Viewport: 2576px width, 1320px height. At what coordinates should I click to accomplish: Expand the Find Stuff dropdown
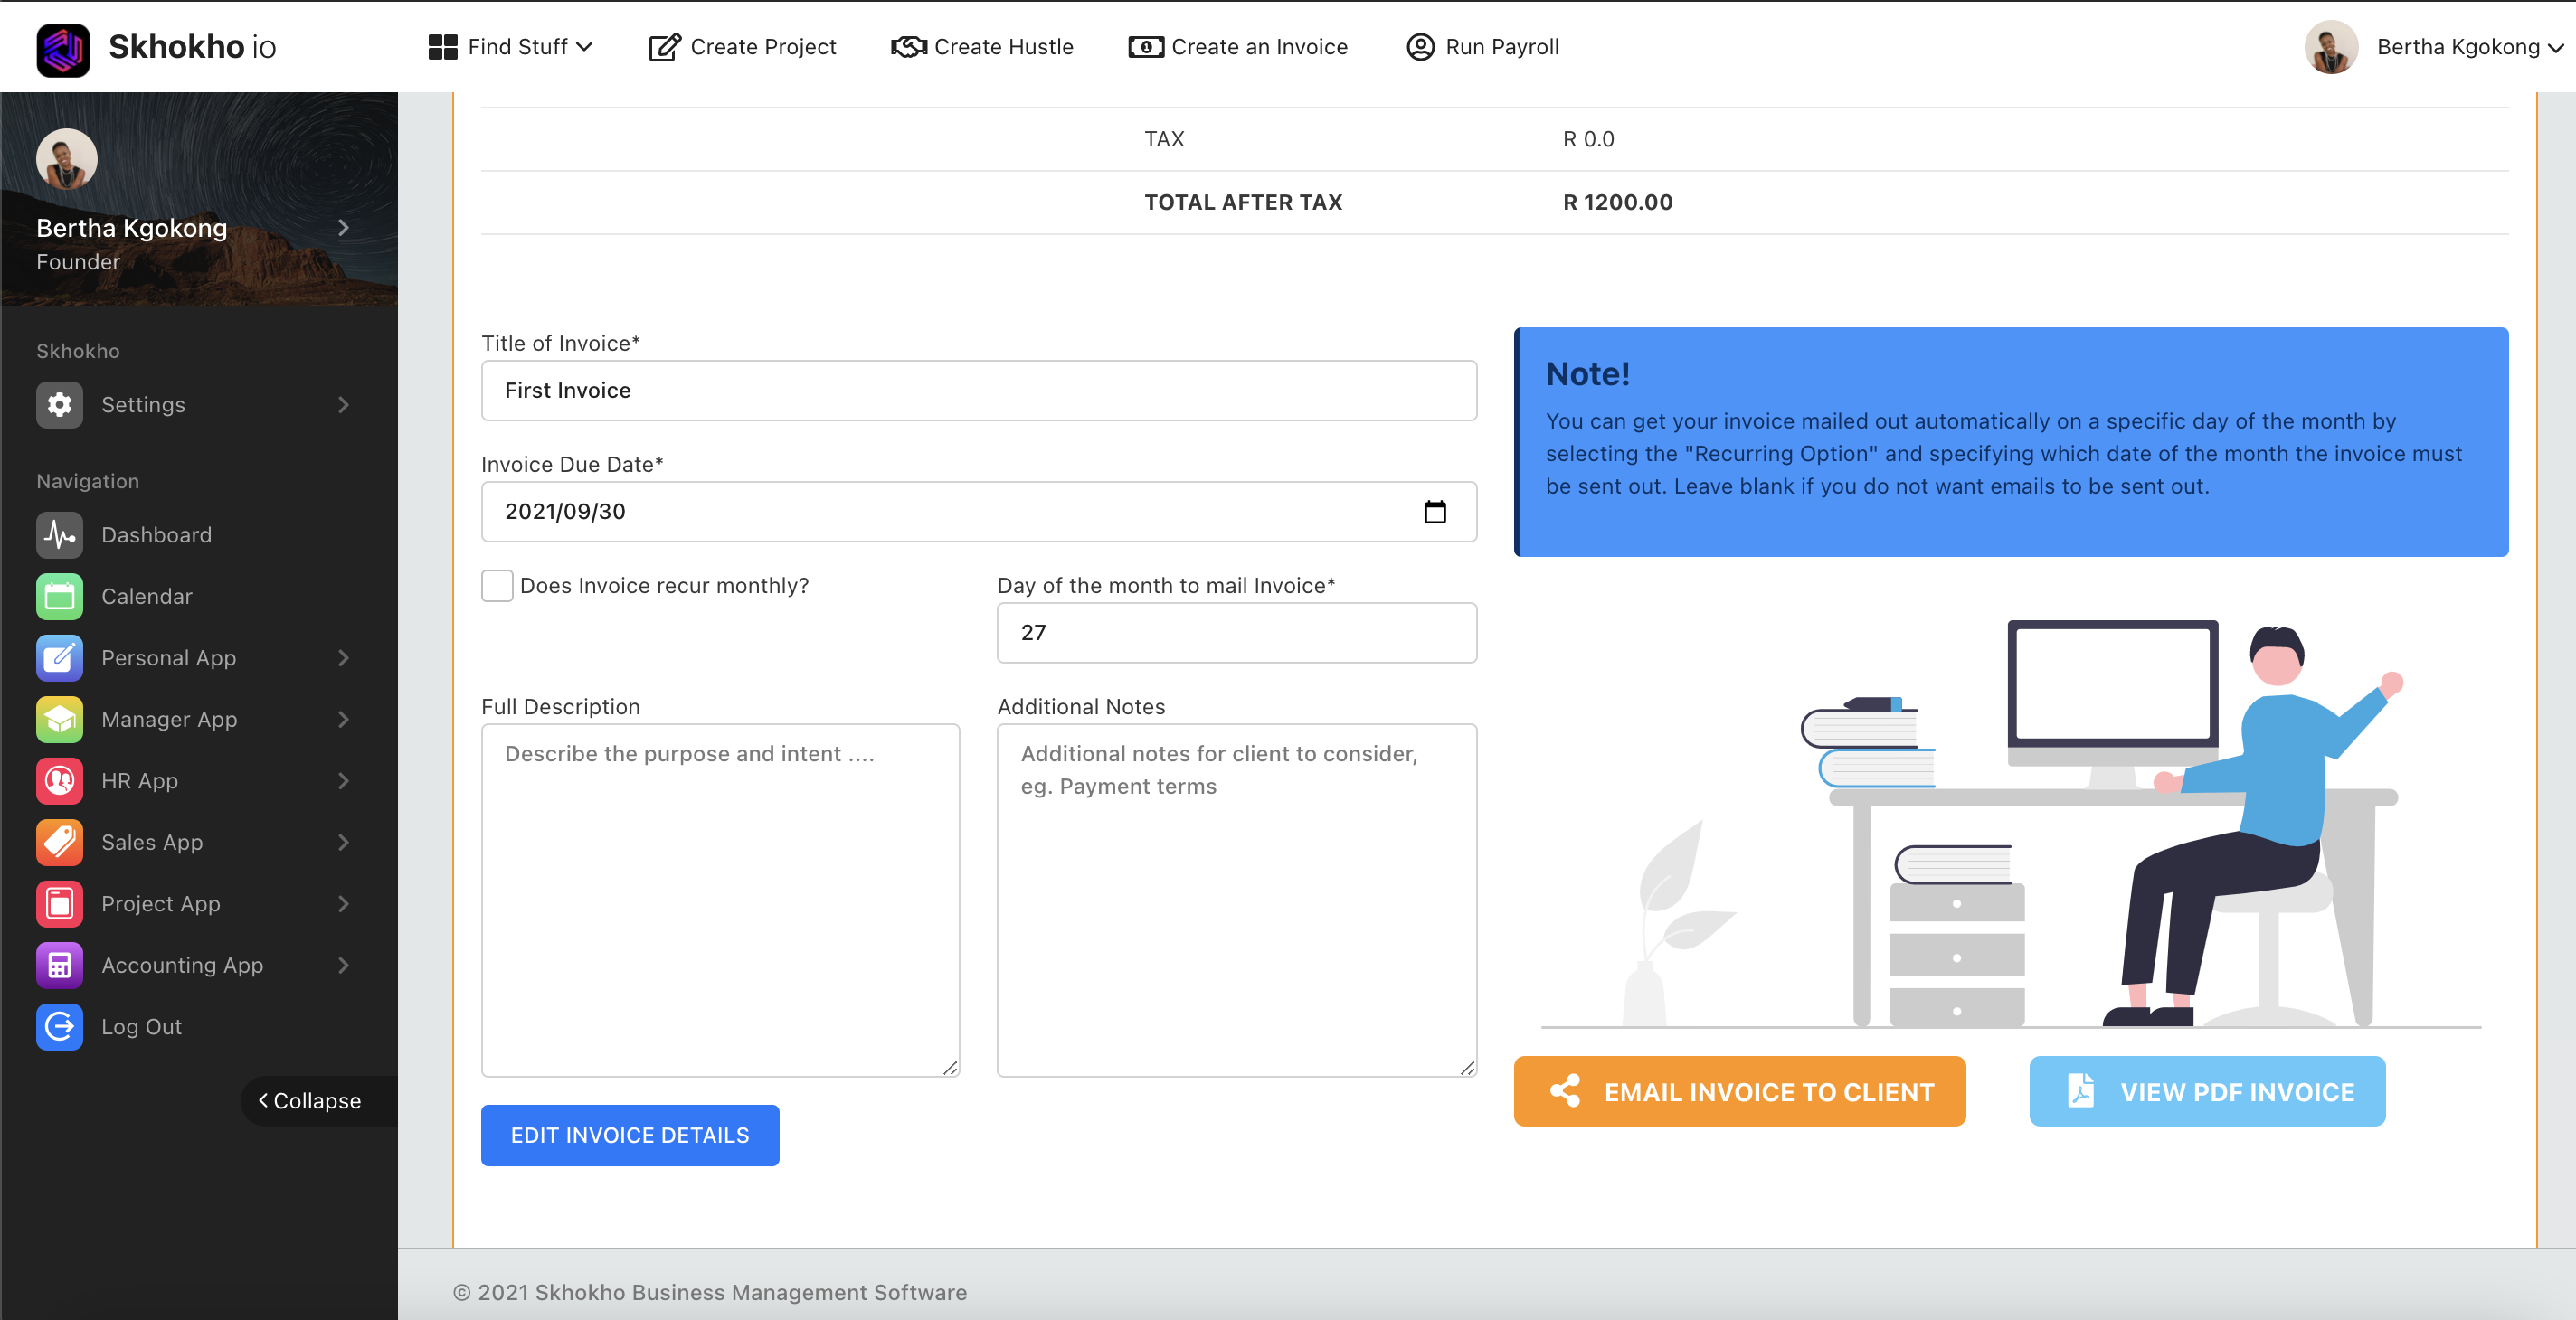tap(511, 46)
